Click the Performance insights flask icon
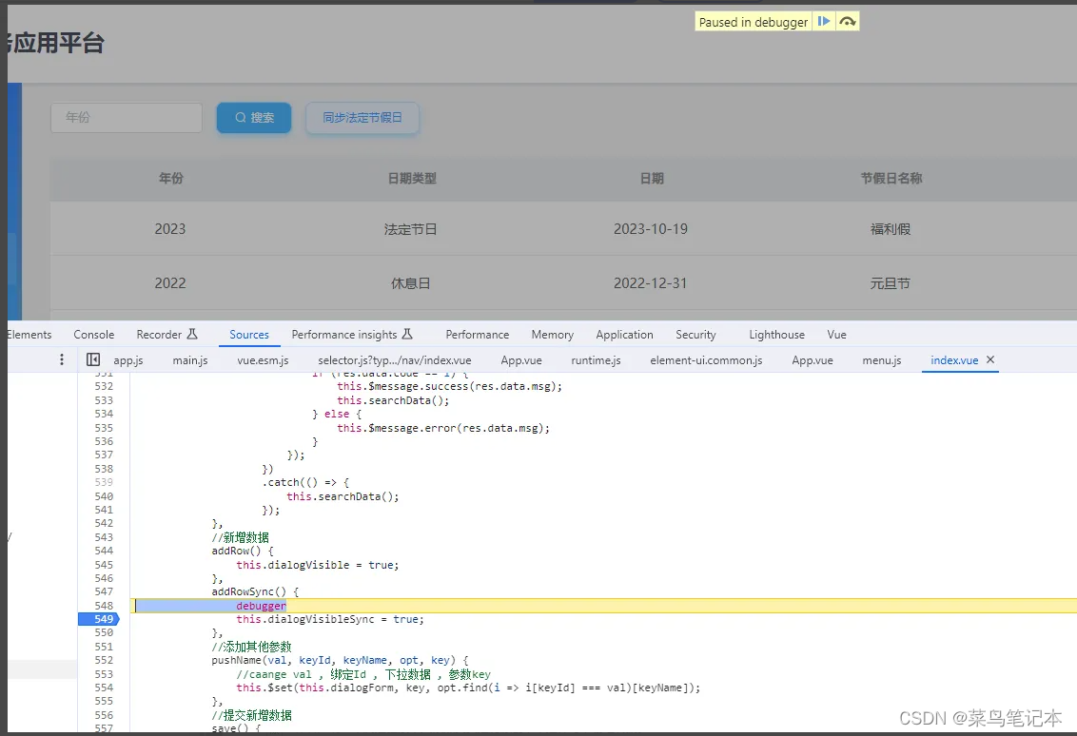 coord(407,334)
